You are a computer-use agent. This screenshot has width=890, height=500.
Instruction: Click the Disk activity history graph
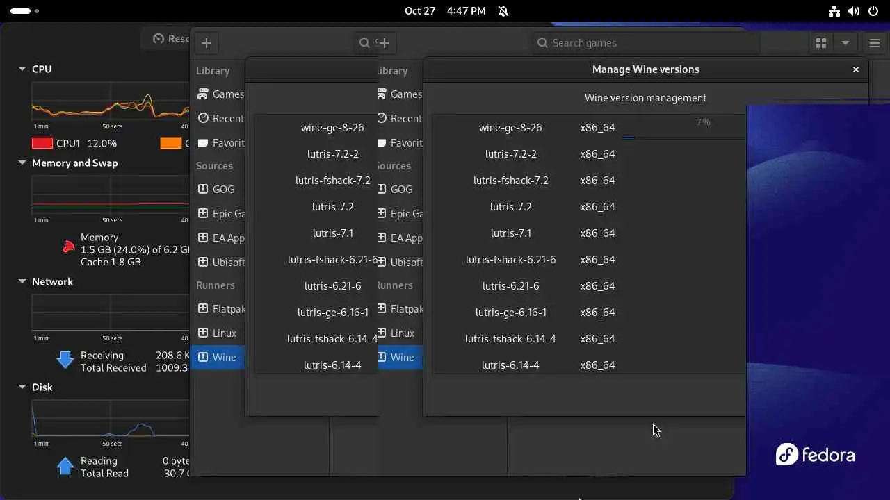tap(110, 419)
